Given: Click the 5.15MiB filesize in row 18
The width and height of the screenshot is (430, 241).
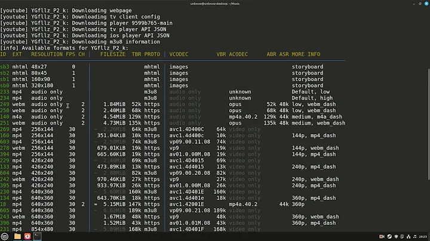Looking at the screenshot, I should tap(114, 204).
